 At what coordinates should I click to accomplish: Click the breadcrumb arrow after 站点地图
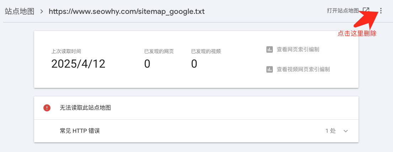pyautogui.click(x=42, y=12)
